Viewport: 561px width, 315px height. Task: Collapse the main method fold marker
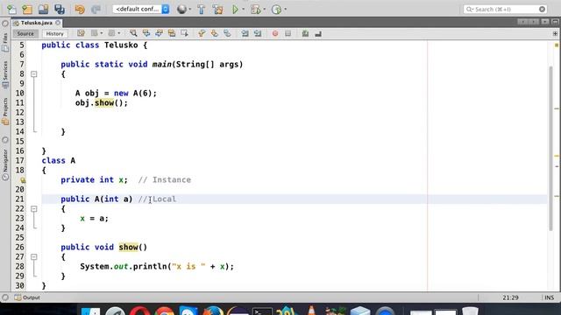(x=34, y=74)
